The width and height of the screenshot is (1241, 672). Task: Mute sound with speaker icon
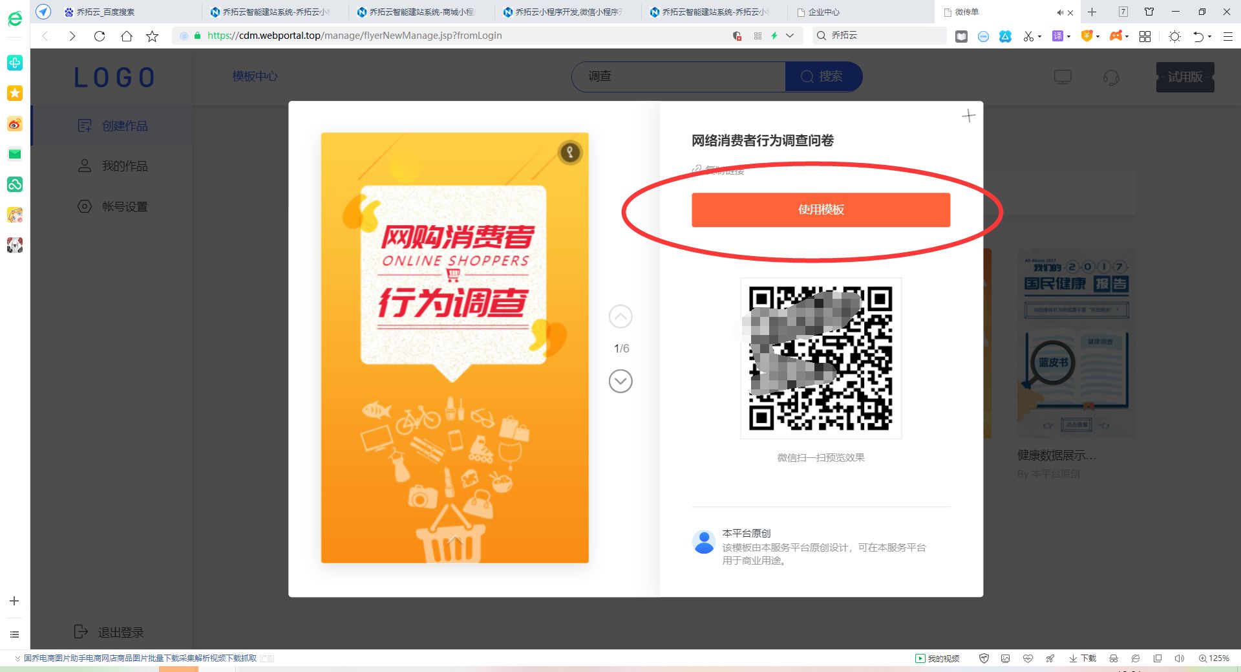pos(1179,658)
